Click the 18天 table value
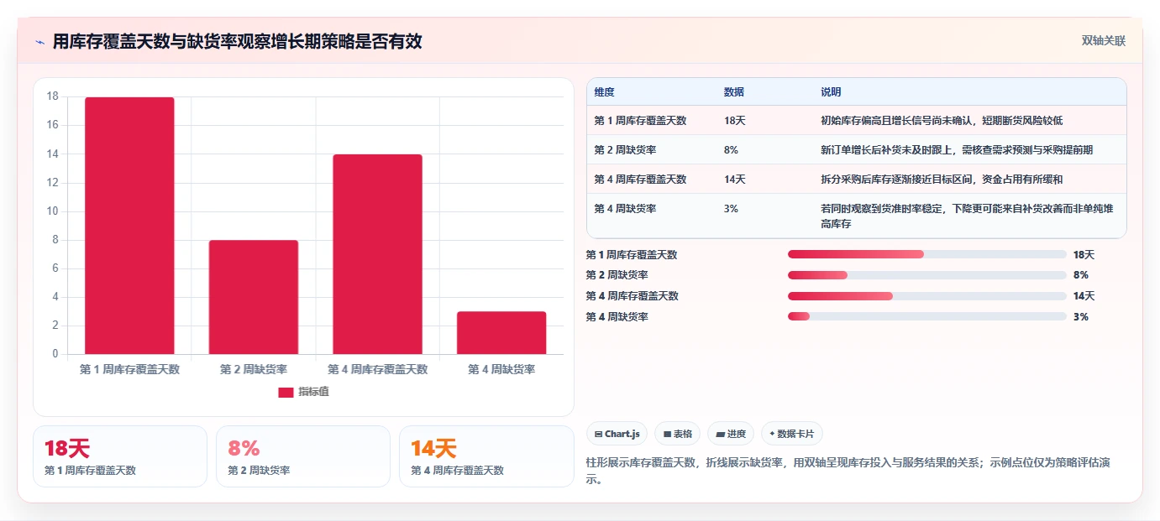The image size is (1160, 521). (x=734, y=121)
